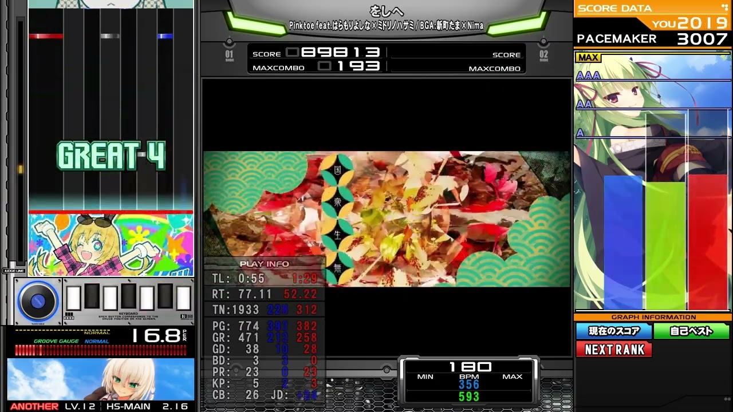
Task: Click the small DJ logo on keyboard panel
Action: [186, 316]
